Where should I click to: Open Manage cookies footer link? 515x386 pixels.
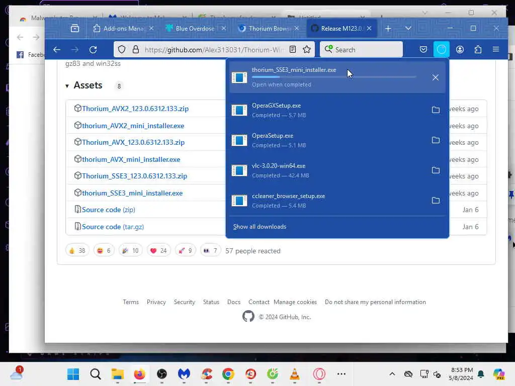click(295, 302)
